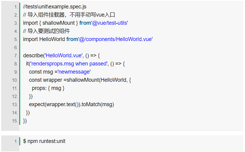This screenshot has height=152, width=245.
Task: Click the '@/components/HelloWorld.vue' path string
Action: point(116,39)
